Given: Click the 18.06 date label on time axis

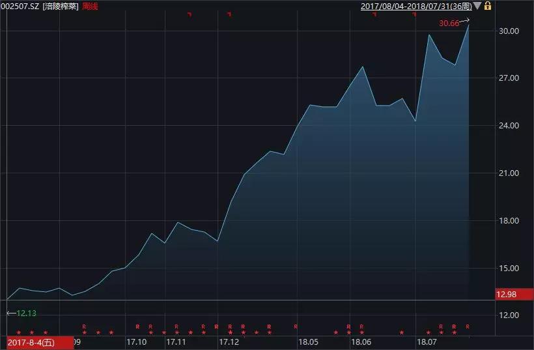Looking at the screenshot, I should point(361,342).
